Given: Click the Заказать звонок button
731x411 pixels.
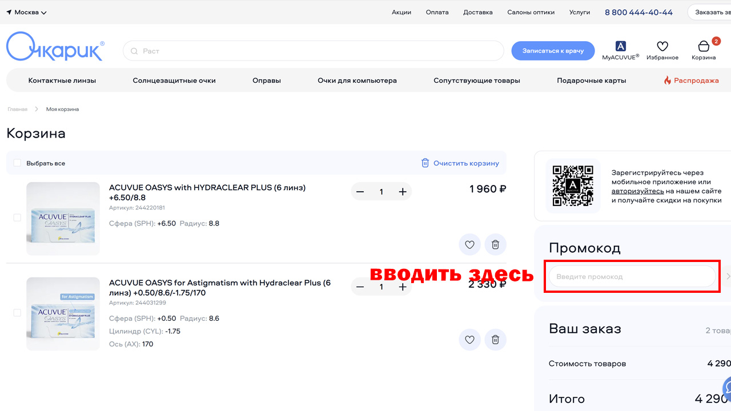Looking at the screenshot, I should [x=710, y=12].
